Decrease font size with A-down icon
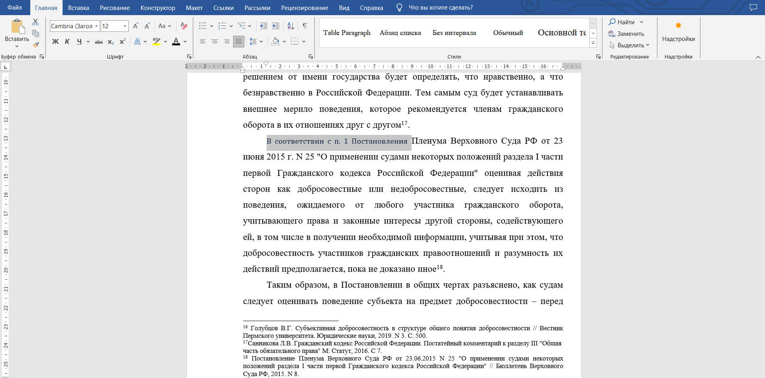Image resolution: width=765 pixels, height=378 pixels. point(147,26)
